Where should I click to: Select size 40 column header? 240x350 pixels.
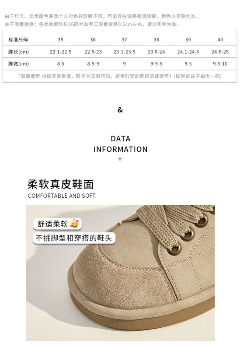220,39
